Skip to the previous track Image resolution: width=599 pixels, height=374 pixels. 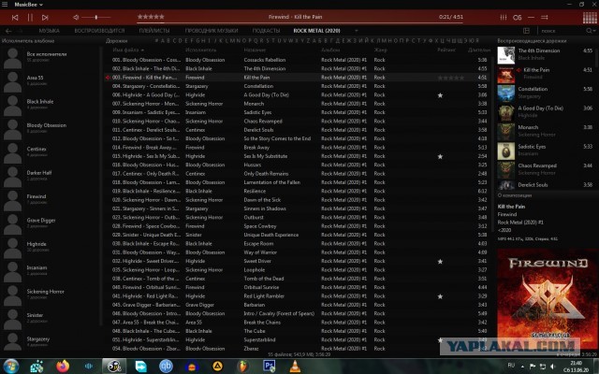15,18
